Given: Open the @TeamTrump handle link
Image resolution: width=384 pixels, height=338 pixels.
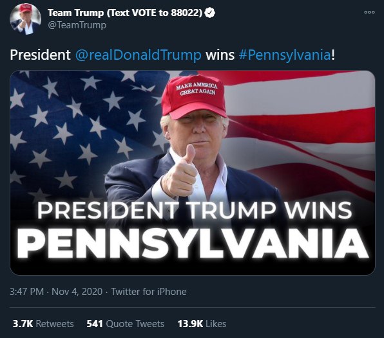Looking at the screenshot, I should click(77, 25).
